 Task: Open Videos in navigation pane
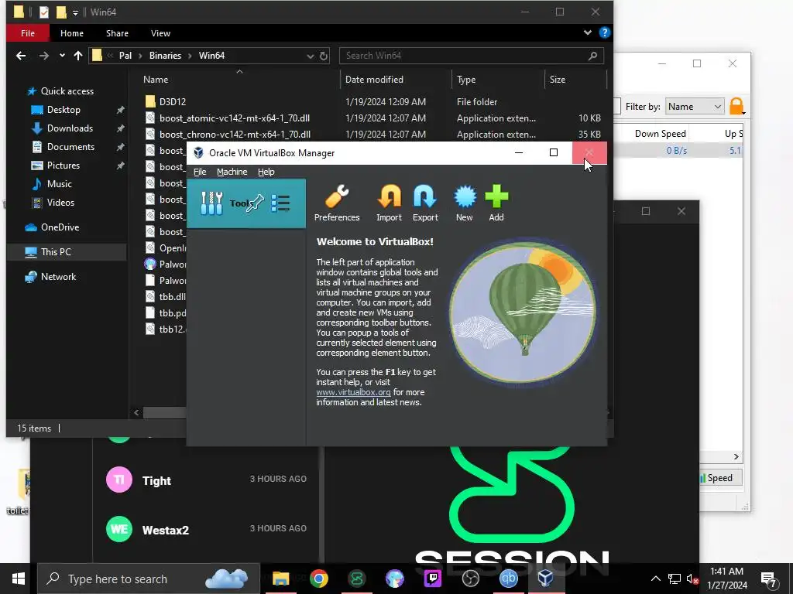coord(60,203)
